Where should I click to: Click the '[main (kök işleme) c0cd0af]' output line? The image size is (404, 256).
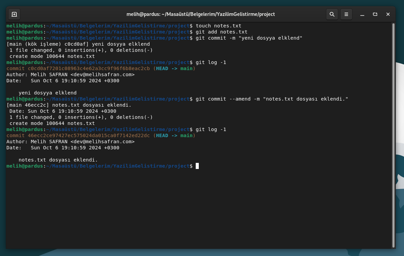(78, 44)
